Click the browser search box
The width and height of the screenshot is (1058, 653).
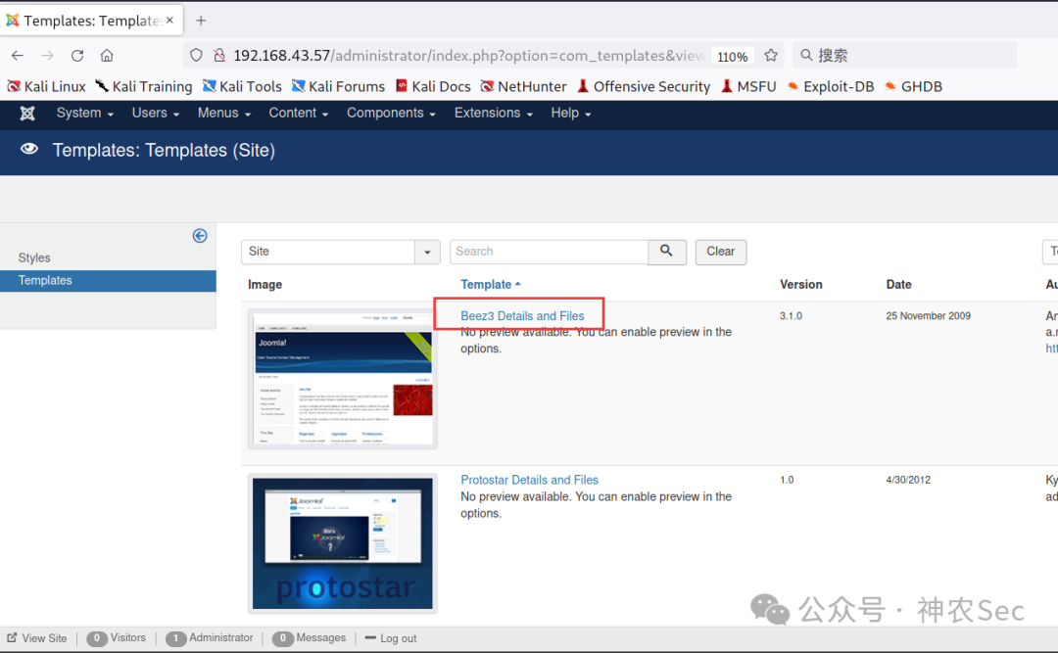tap(904, 56)
